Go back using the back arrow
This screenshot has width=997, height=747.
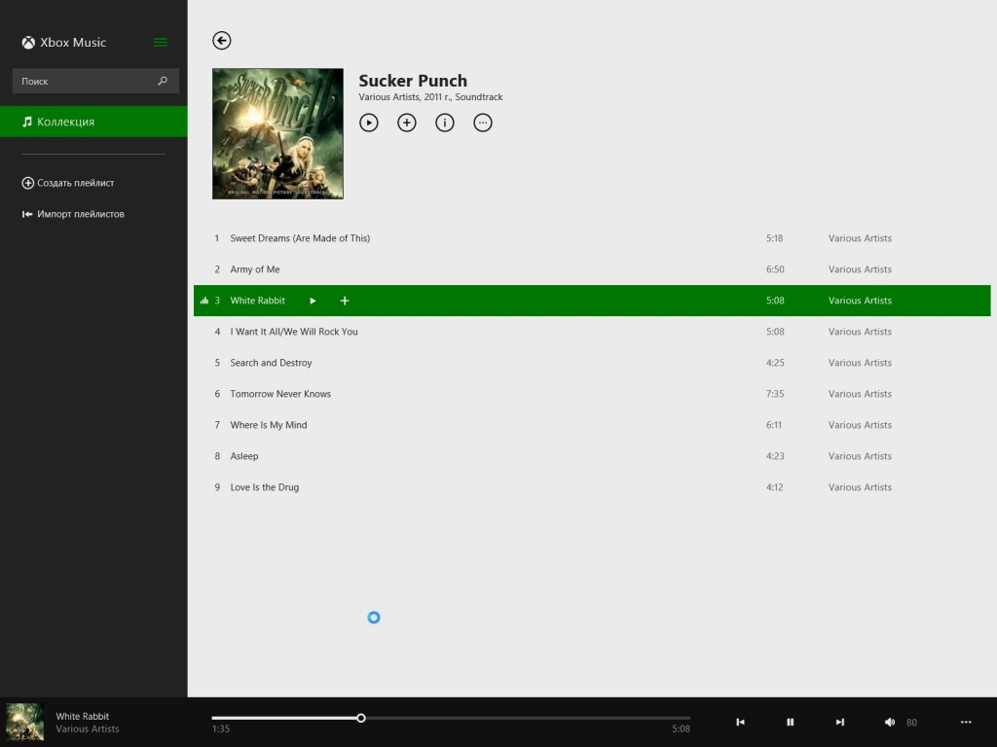click(x=221, y=41)
